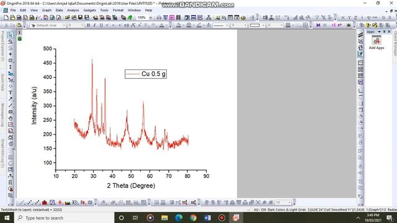Click the Y axis letter icon

coord(349,18)
